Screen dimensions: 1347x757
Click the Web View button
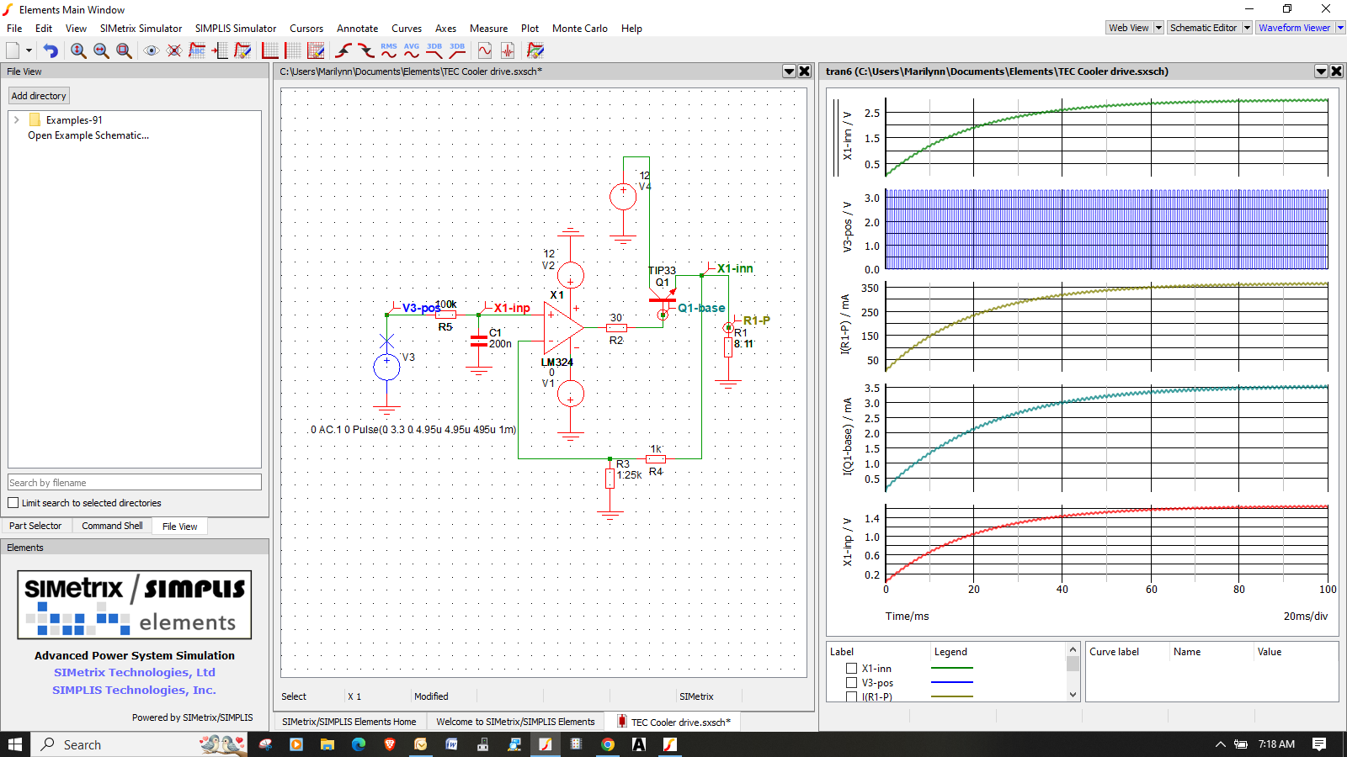click(x=1129, y=28)
